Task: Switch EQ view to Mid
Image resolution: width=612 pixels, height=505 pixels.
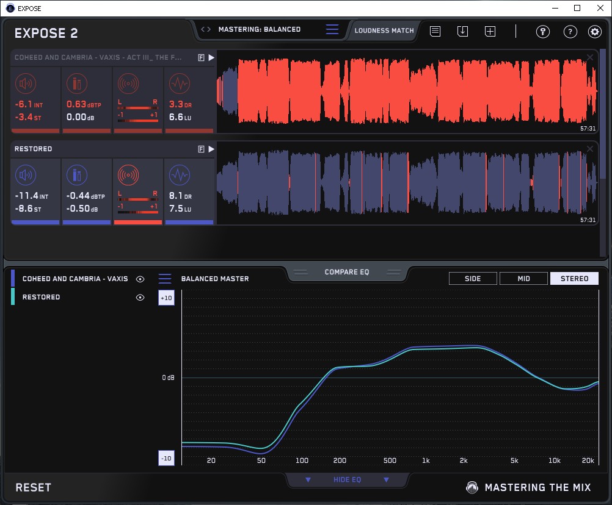Action: click(523, 279)
